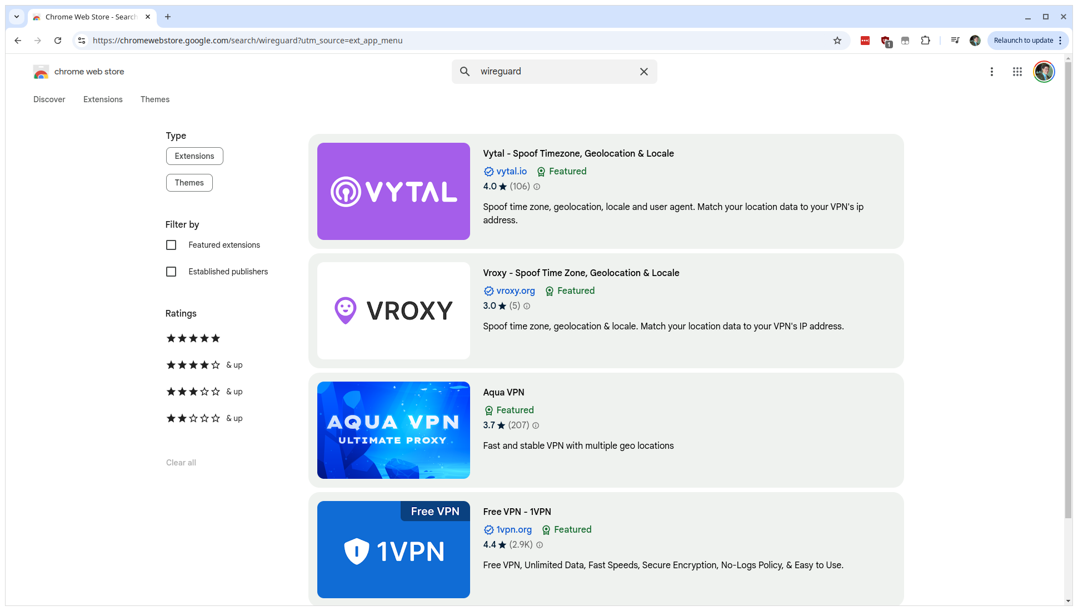This screenshot has width=1078, height=611.
Task: Clear the wireguard search text
Action: pos(643,72)
